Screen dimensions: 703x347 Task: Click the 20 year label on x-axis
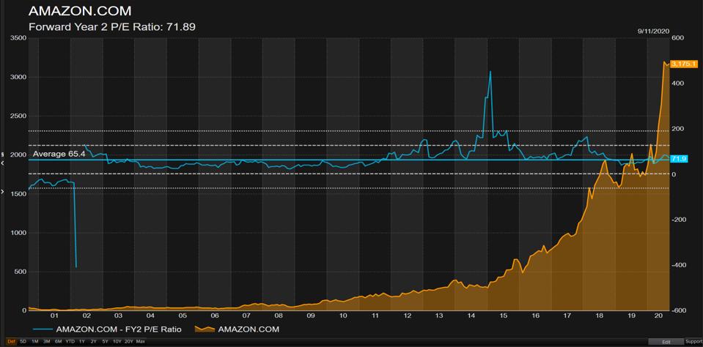[x=659, y=316]
